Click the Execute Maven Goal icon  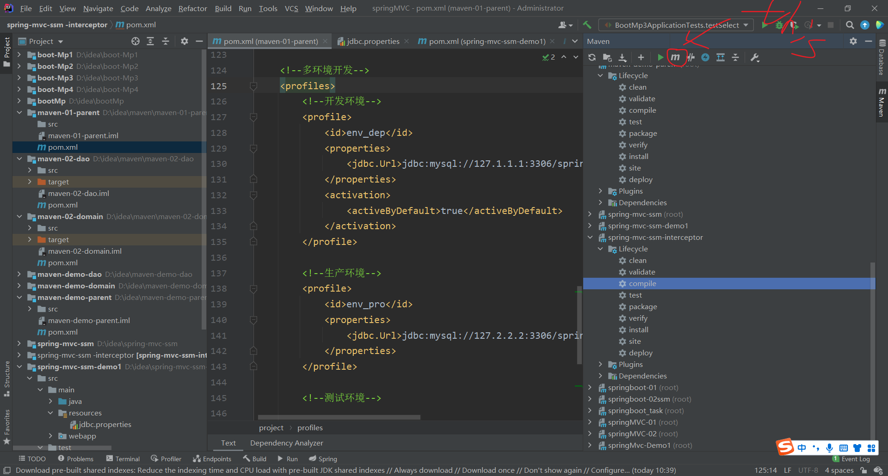point(675,57)
